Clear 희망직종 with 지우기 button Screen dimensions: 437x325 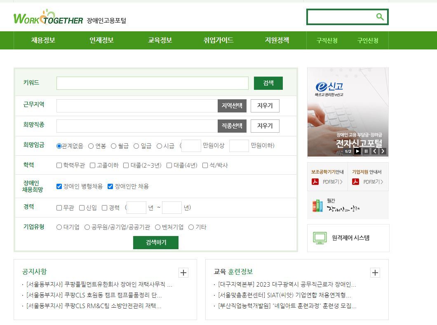click(265, 126)
